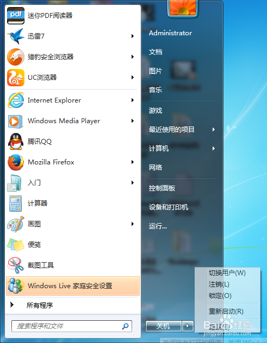Choose 重新启动(R) restart option
The height and width of the screenshot is (343, 267).
pyautogui.click(x=226, y=312)
